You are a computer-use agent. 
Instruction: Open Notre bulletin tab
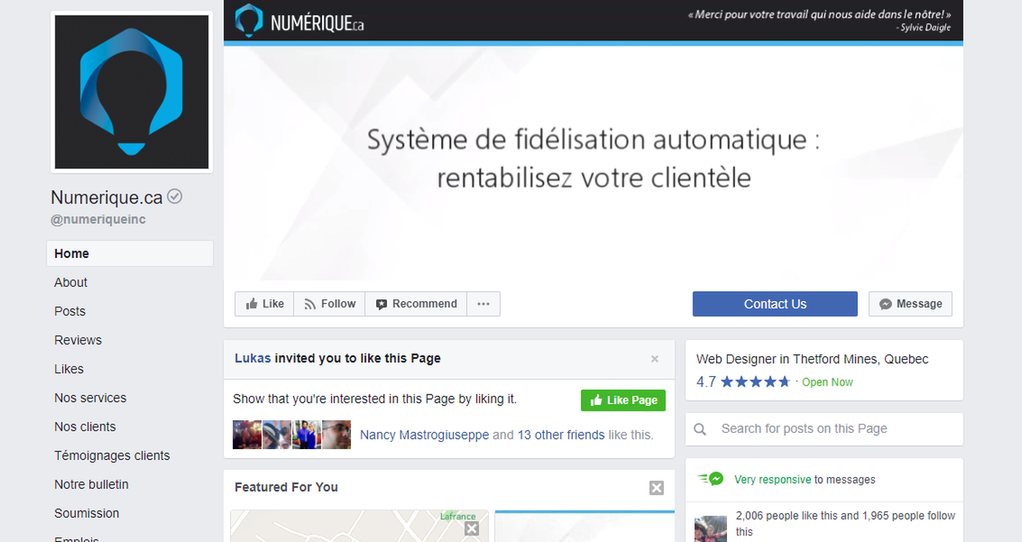tap(91, 484)
